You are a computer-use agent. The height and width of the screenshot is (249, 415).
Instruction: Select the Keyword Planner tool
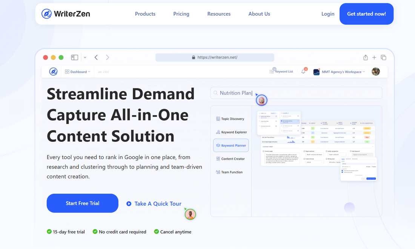coord(231,145)
